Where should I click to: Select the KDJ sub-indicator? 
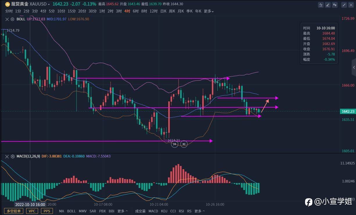click(x=164, y=211)
